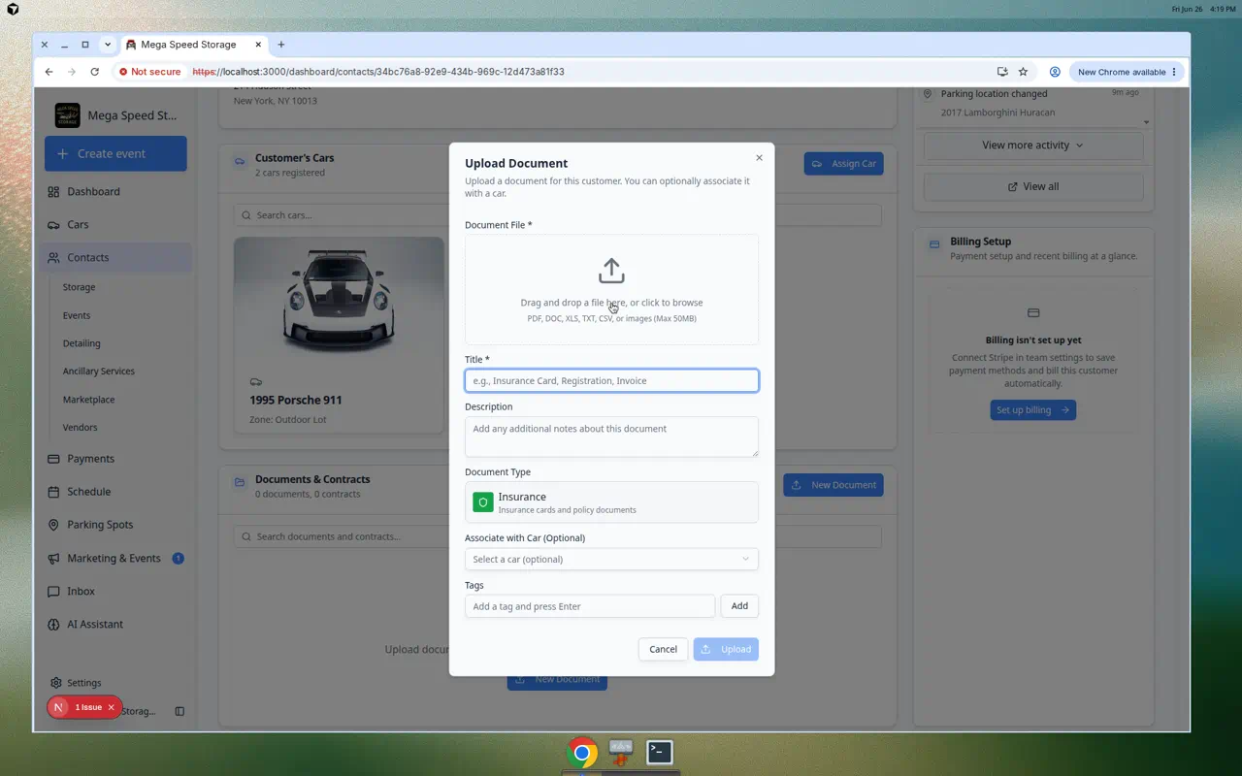Click the Assign Car button
Image resolution: width=1242 pixels, height=776 pixels.
(x=843, y=163)
